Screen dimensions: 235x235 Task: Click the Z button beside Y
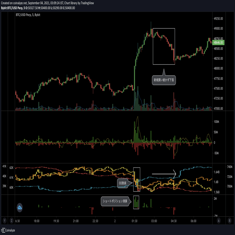click(12, 221)
